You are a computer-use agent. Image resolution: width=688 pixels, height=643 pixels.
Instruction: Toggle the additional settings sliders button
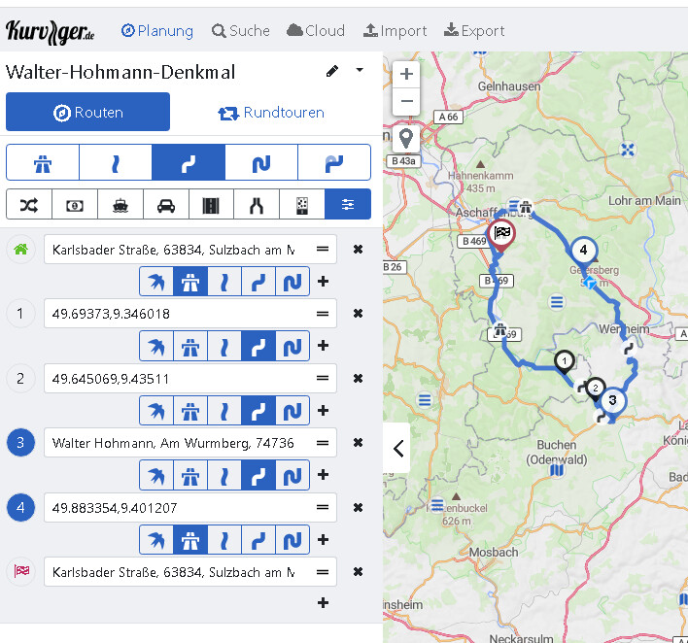pos(348,205)
